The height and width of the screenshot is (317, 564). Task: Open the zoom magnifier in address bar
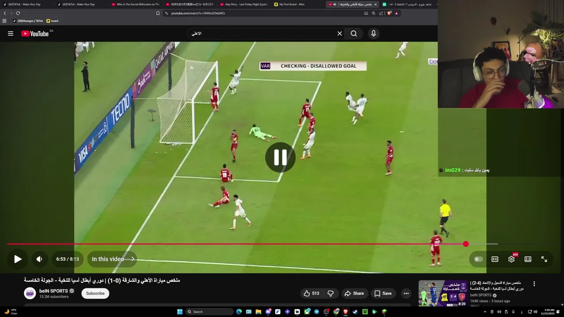374,13
